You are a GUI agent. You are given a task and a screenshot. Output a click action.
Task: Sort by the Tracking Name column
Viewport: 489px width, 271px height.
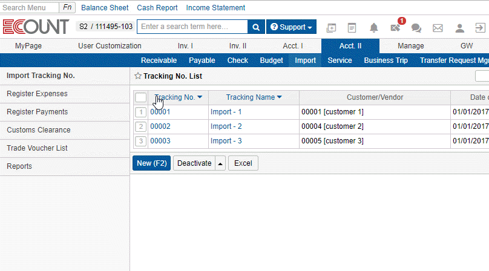(x=254, y=97)
